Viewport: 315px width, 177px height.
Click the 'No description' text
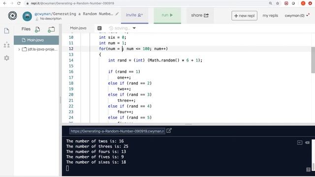click(x=51, y=19)
